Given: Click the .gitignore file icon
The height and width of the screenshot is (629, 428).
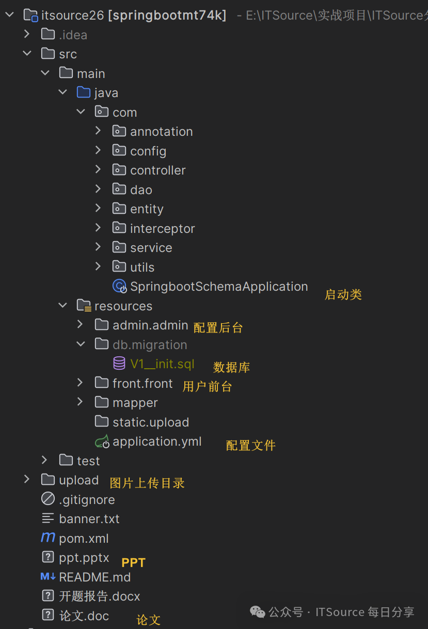Looking at the screenshot, I should 48,499.
